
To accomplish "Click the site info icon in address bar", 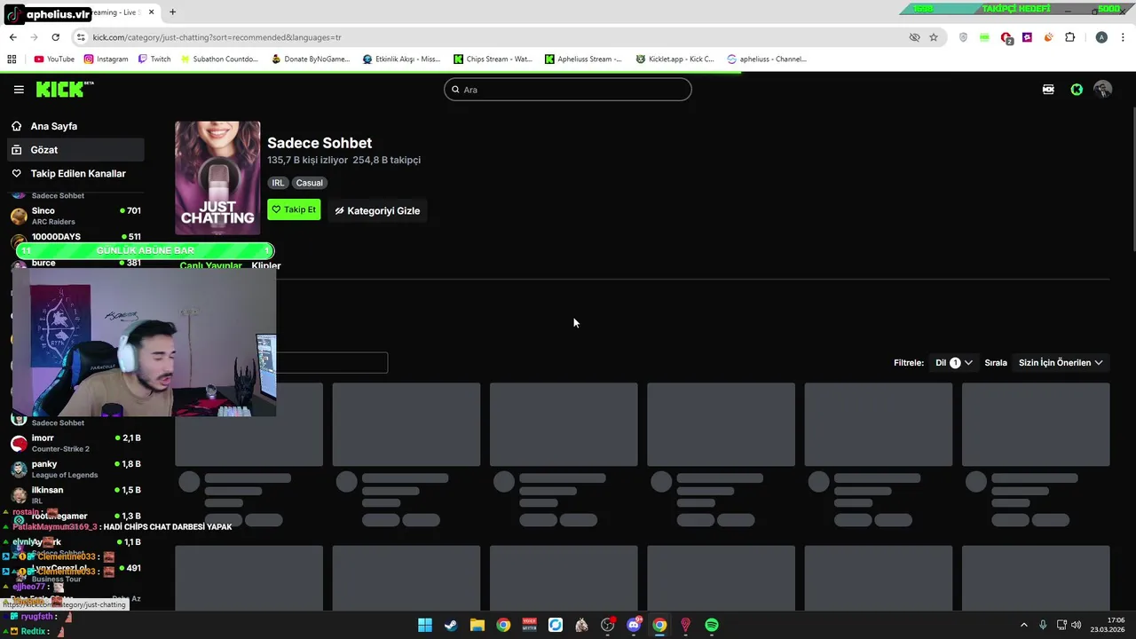I will (81, 37).
